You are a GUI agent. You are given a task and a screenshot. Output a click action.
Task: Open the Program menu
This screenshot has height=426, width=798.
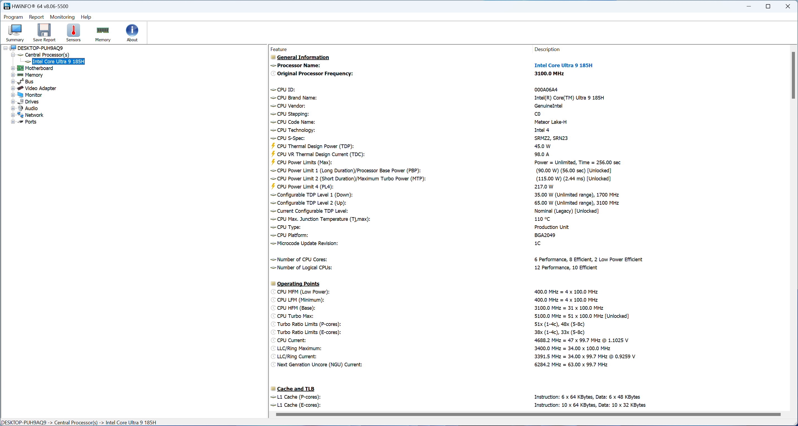13,17
